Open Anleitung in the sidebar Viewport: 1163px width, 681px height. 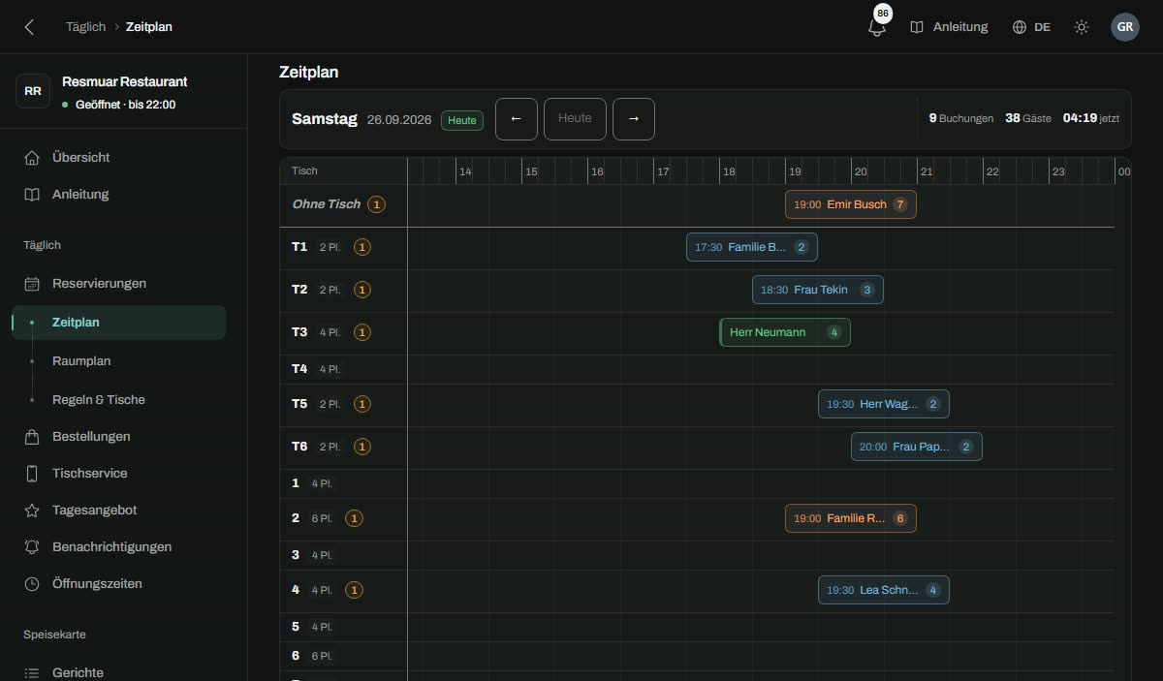(118, 194)
